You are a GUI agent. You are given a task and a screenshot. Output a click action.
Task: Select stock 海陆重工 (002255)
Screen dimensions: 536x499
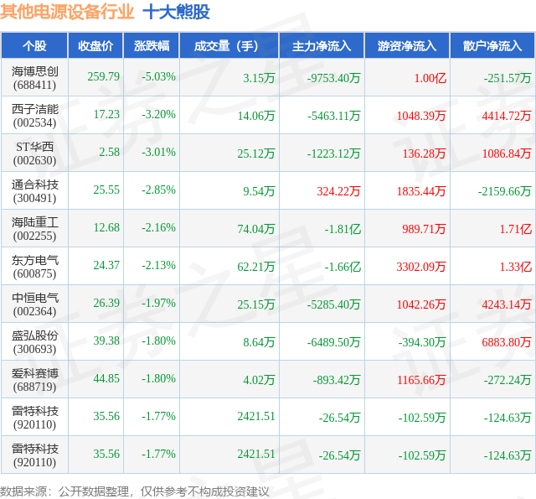[34, 229]
